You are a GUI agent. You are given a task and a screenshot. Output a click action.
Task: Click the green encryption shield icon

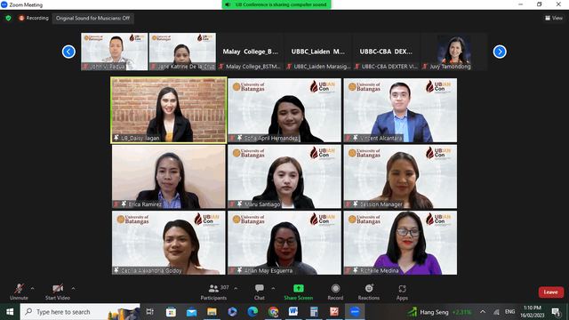(x=8, y=18)
